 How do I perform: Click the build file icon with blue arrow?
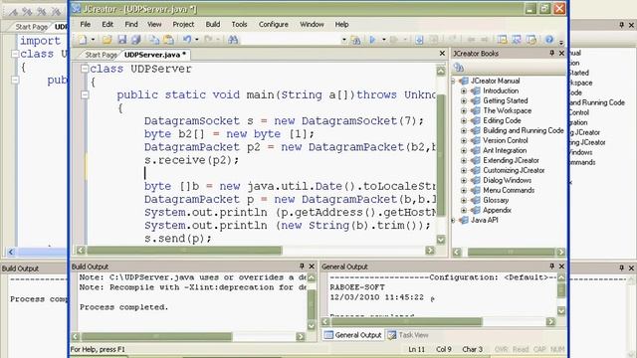tap(419, 40)
